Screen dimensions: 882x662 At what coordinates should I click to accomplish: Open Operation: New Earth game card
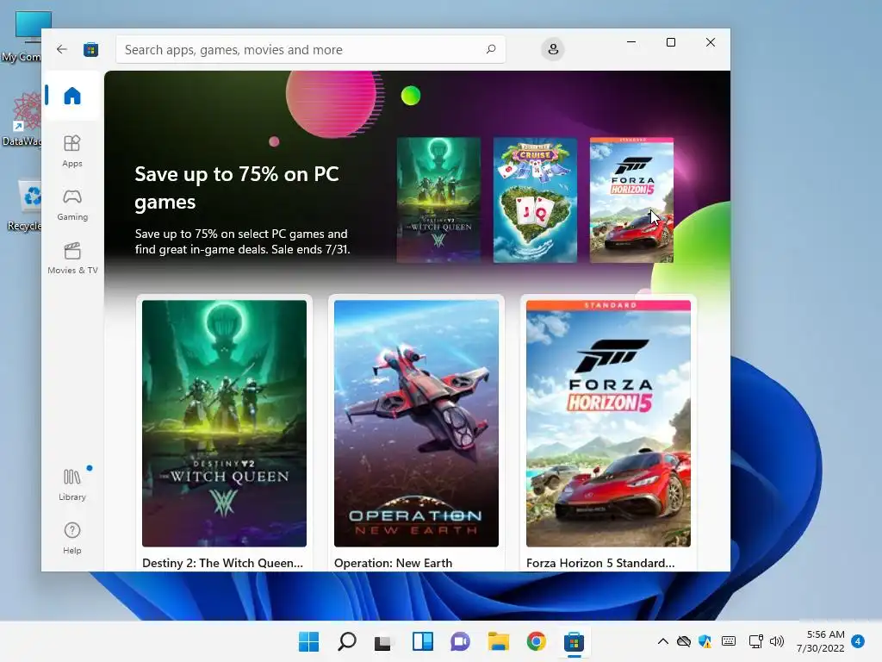click(x=416, y=433)
